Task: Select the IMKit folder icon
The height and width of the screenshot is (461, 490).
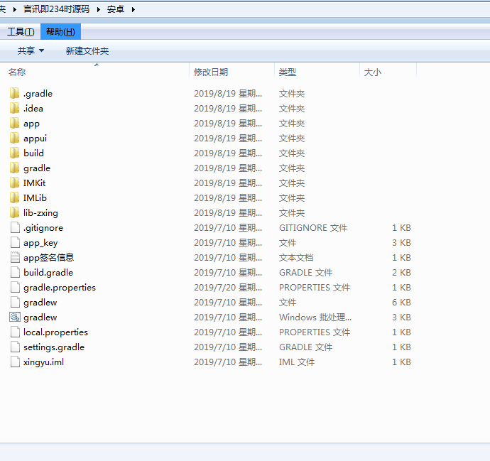Action: (x=15, y=183)
